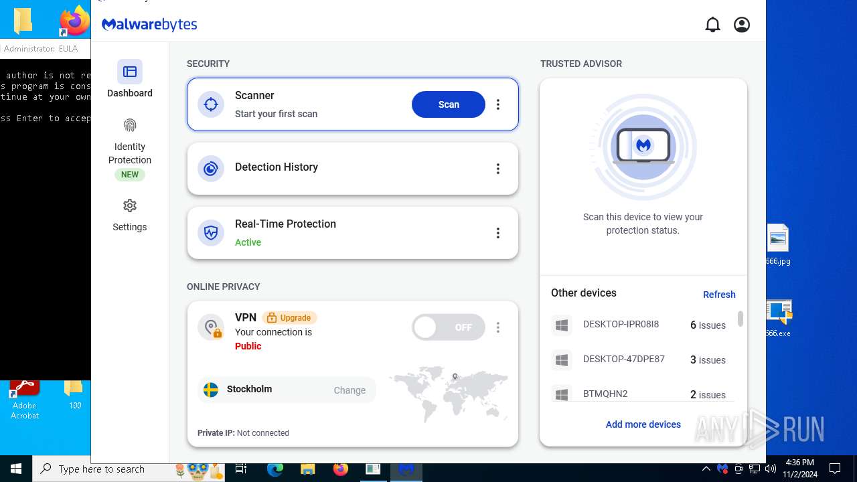Screen dimensions: 857x482
Task: Click the Real-Time Protection Active status
Action: tap(248, 242)
